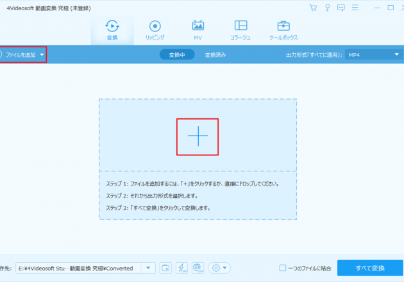This screenshot has width=404, height=282.
Task: Click the large plus icon to add files
Action: [x=198, y=136]
